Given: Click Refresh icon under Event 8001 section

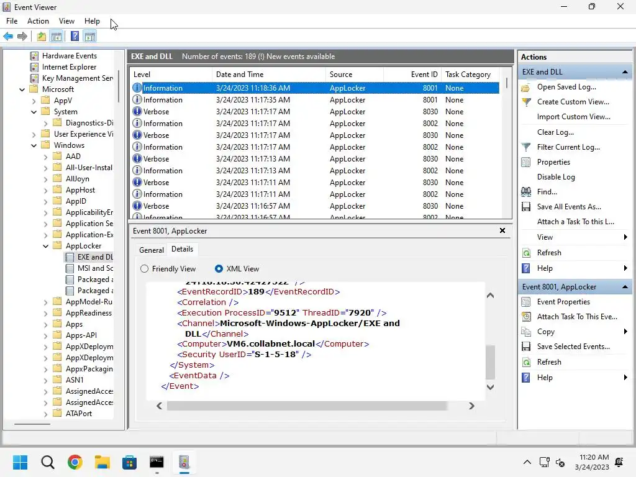Looking at the screenshot, I should (525, 362).
